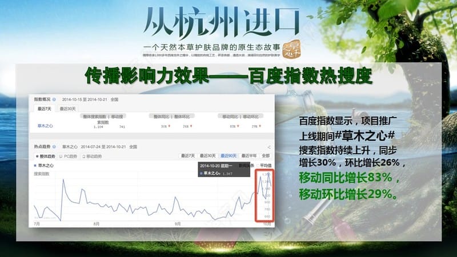Click the slide title 从杭州进口

click(222, 22)
